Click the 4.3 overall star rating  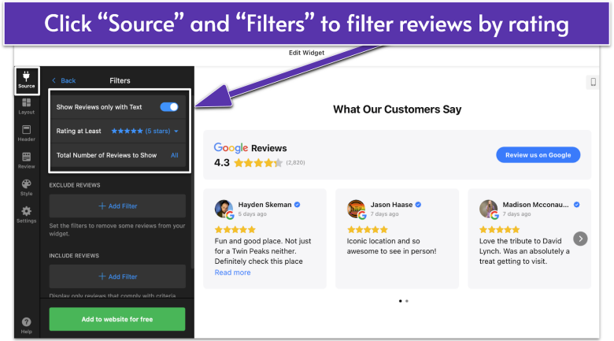tap(258, 163)
